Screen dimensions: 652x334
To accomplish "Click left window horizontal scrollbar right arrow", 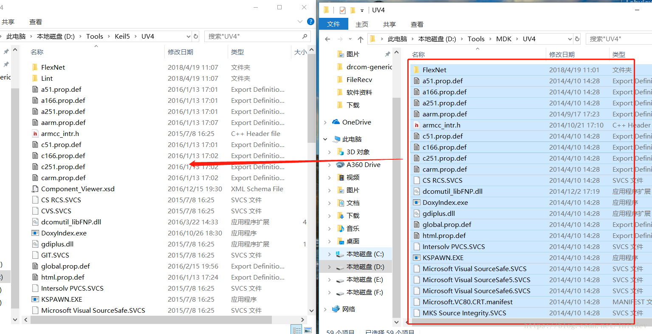I will [302, 320].
